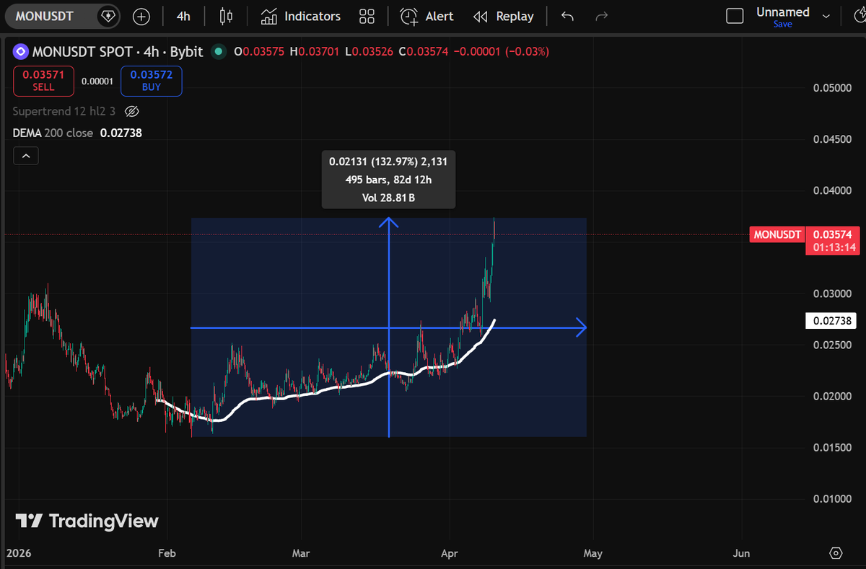Save the chart layout
Viewport: 866px width, 569px height.
pos(782,25)
